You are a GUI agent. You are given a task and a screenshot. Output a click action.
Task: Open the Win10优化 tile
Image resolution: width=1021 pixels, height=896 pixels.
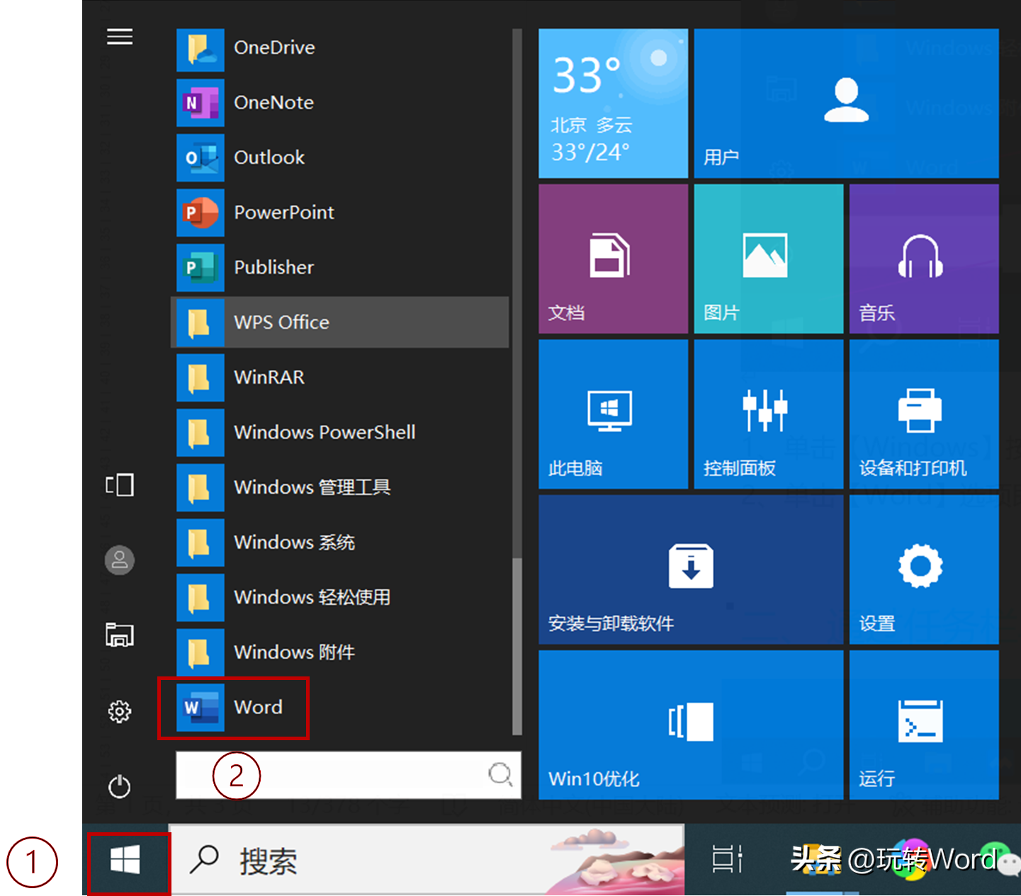click(x=691, y=725)
